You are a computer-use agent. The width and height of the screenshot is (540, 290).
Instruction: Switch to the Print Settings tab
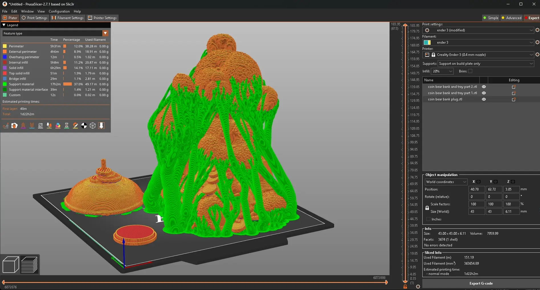tap(35, 18)
